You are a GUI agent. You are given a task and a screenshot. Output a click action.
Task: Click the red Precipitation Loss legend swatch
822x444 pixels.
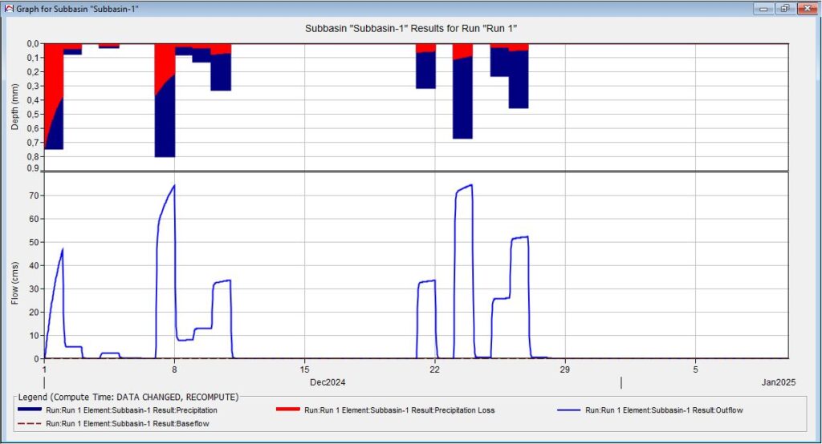coord(285,410)
